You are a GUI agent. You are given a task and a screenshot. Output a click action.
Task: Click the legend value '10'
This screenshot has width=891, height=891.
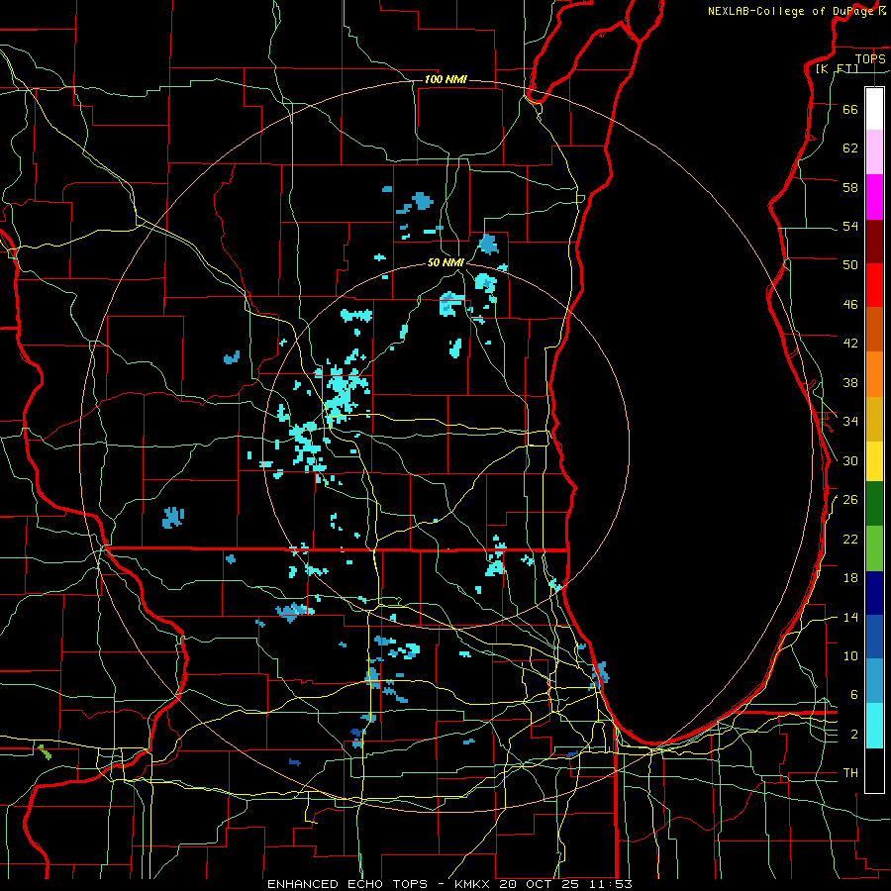tap(850, 655)
